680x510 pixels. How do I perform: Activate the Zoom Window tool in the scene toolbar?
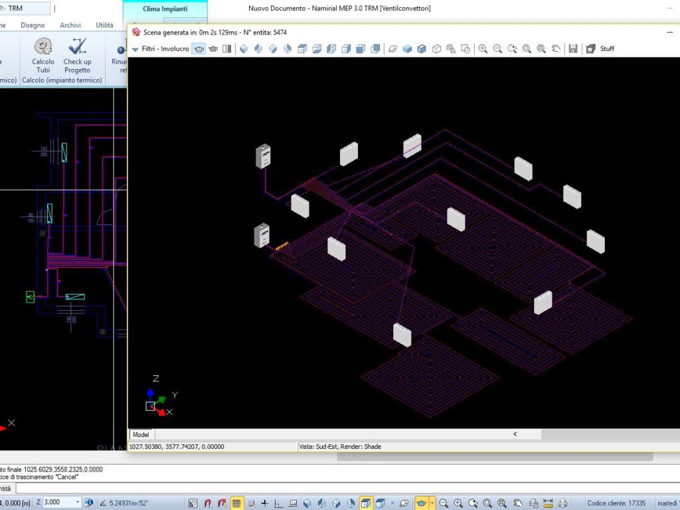click(527, 48)
